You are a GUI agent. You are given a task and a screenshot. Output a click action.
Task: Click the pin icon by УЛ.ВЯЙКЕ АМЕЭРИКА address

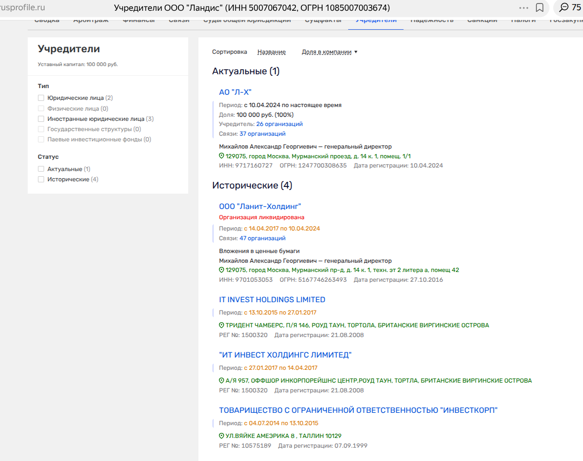pyautogui.click(x=222, y=436)
